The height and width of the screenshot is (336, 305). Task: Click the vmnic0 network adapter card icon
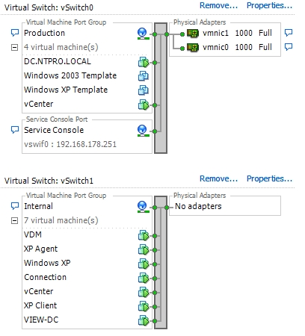(193, 48)
